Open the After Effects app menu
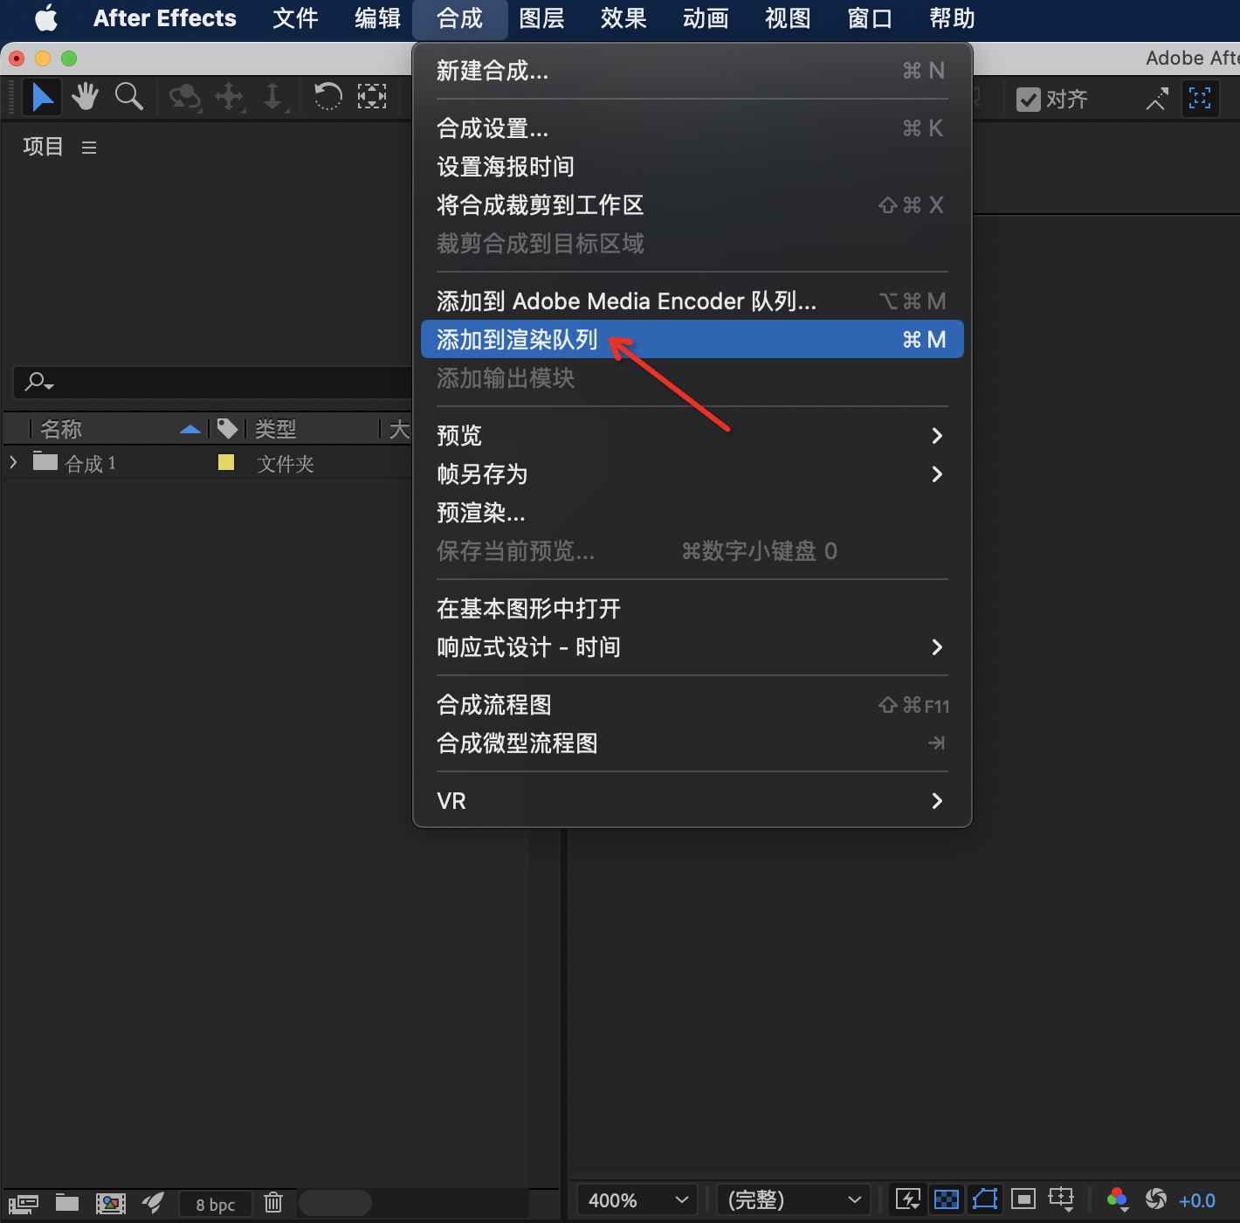The image size is (1240, 1223). tap(165, 18)
